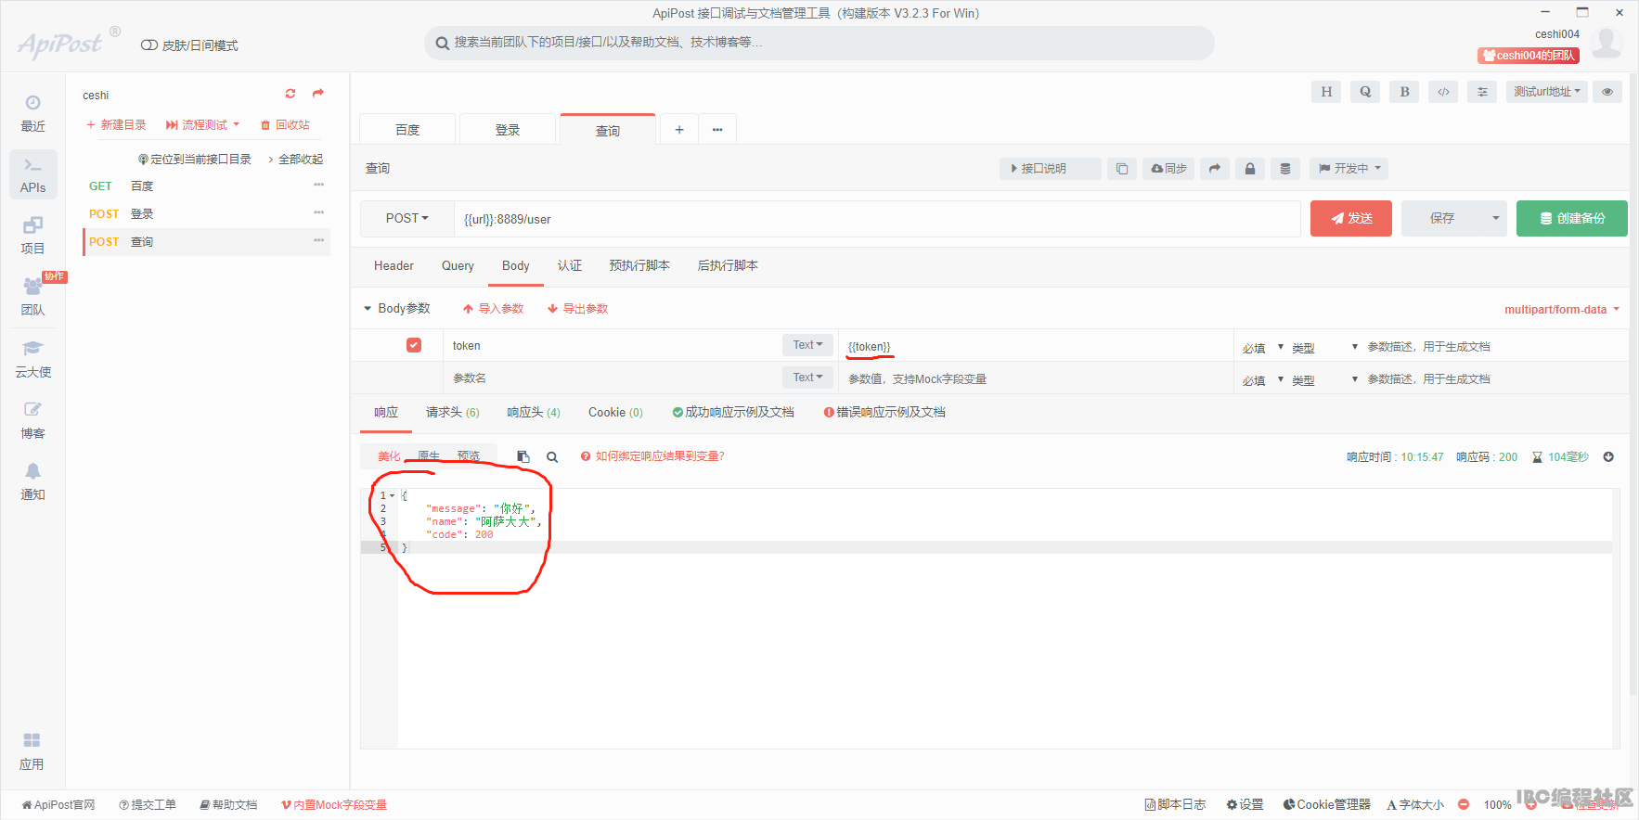The width and height of the screenshot is (1639, 820).
Task: Open the Header tab
Action: coord(394,266)
